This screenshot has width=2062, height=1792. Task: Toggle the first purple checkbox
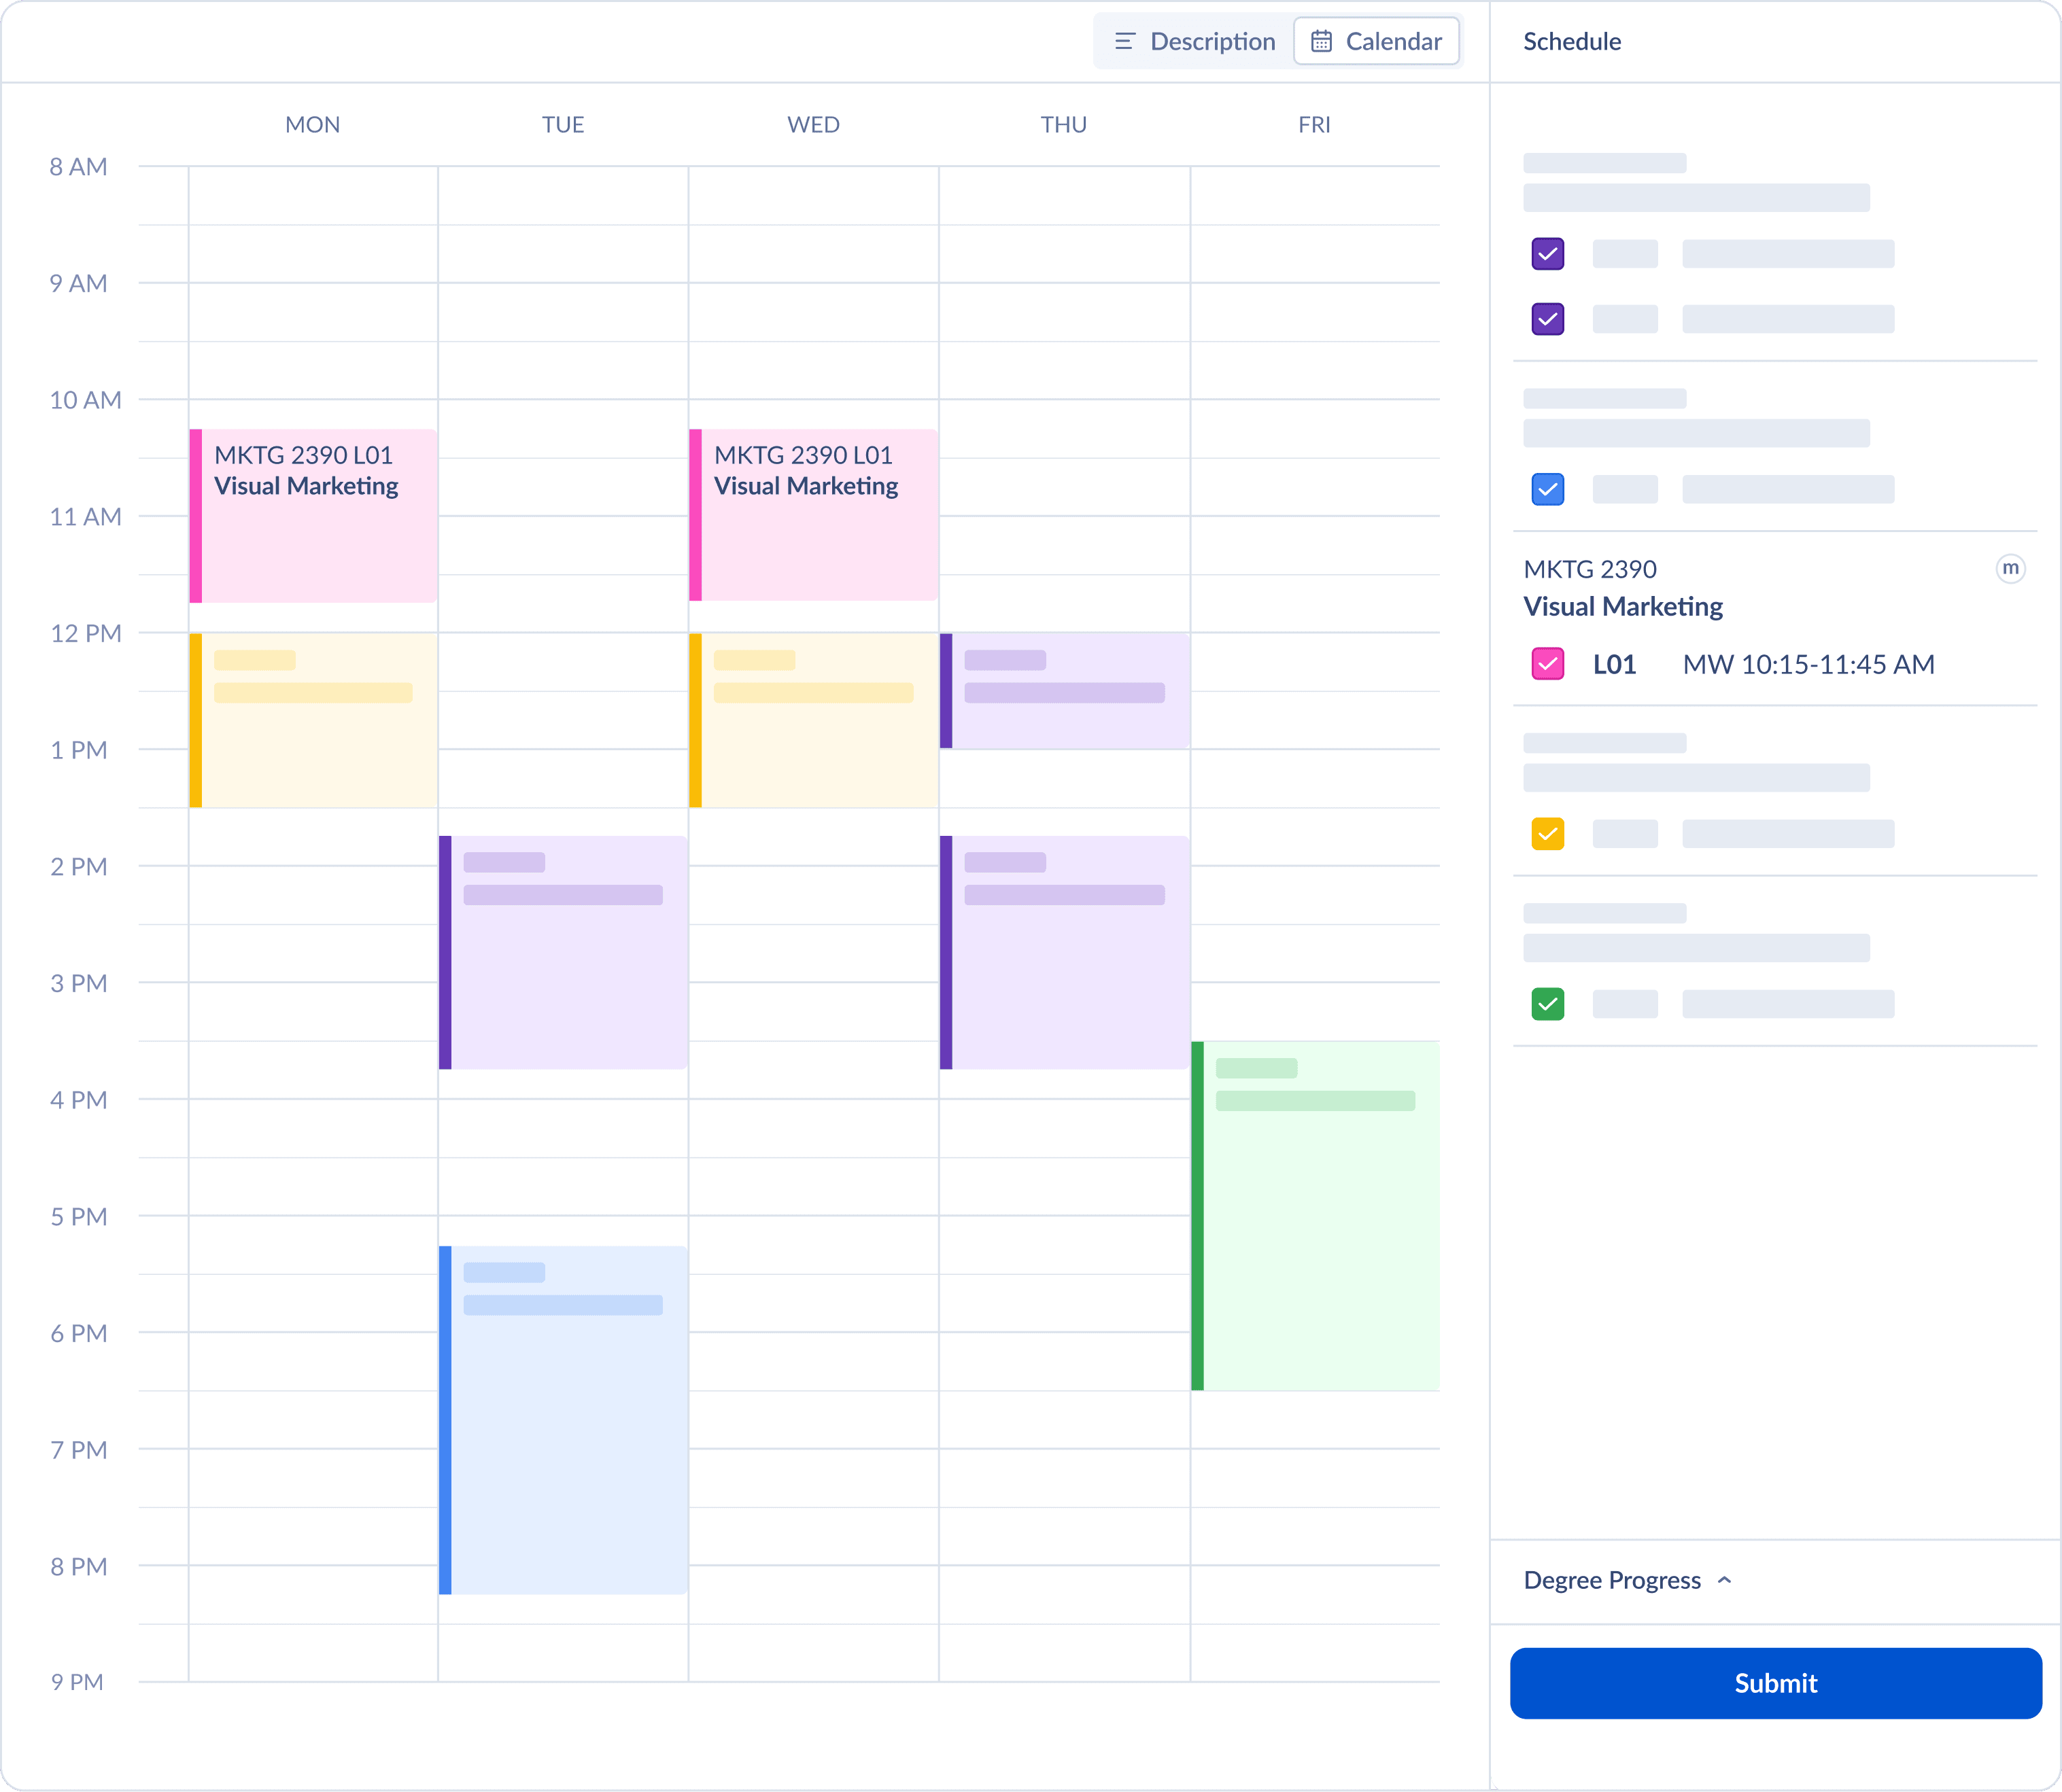[1548, 254]
